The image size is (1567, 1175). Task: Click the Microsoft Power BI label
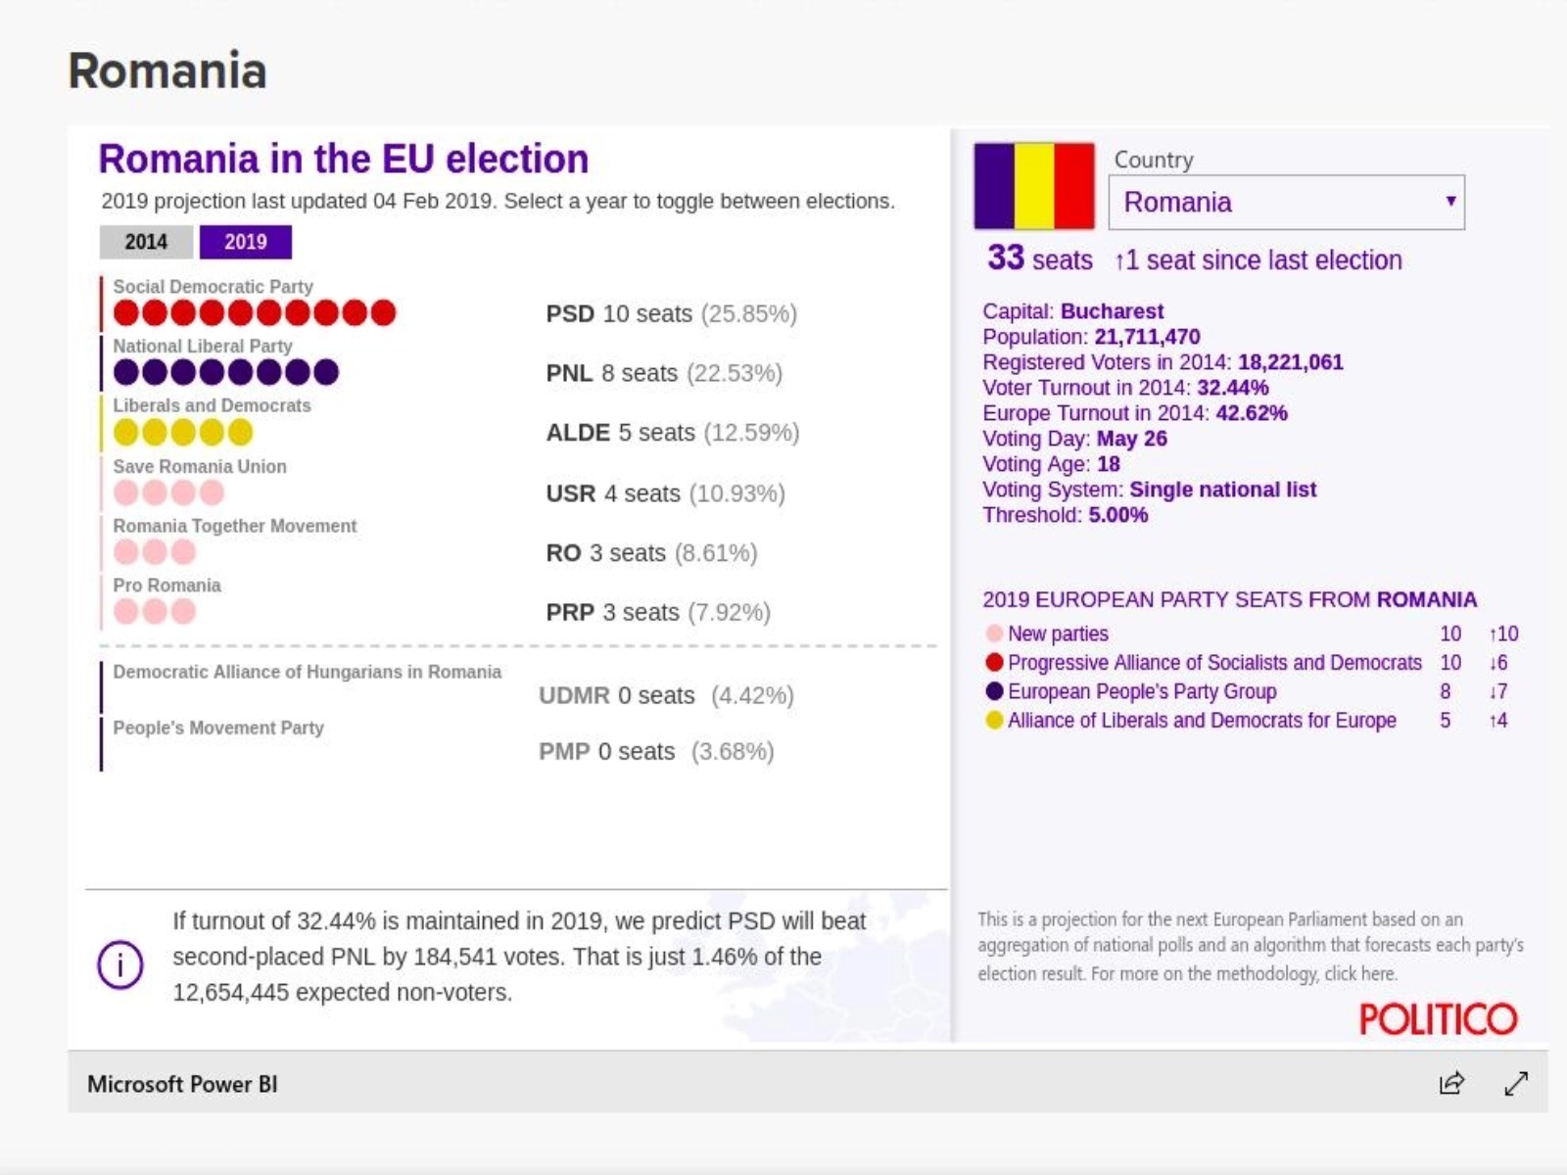click(182, 1084)
